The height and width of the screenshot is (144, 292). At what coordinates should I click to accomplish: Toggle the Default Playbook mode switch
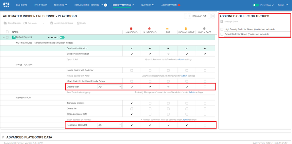tap(62, 38)
